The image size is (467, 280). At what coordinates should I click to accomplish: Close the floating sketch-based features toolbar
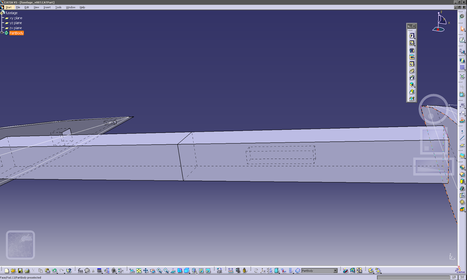point(414,26)
